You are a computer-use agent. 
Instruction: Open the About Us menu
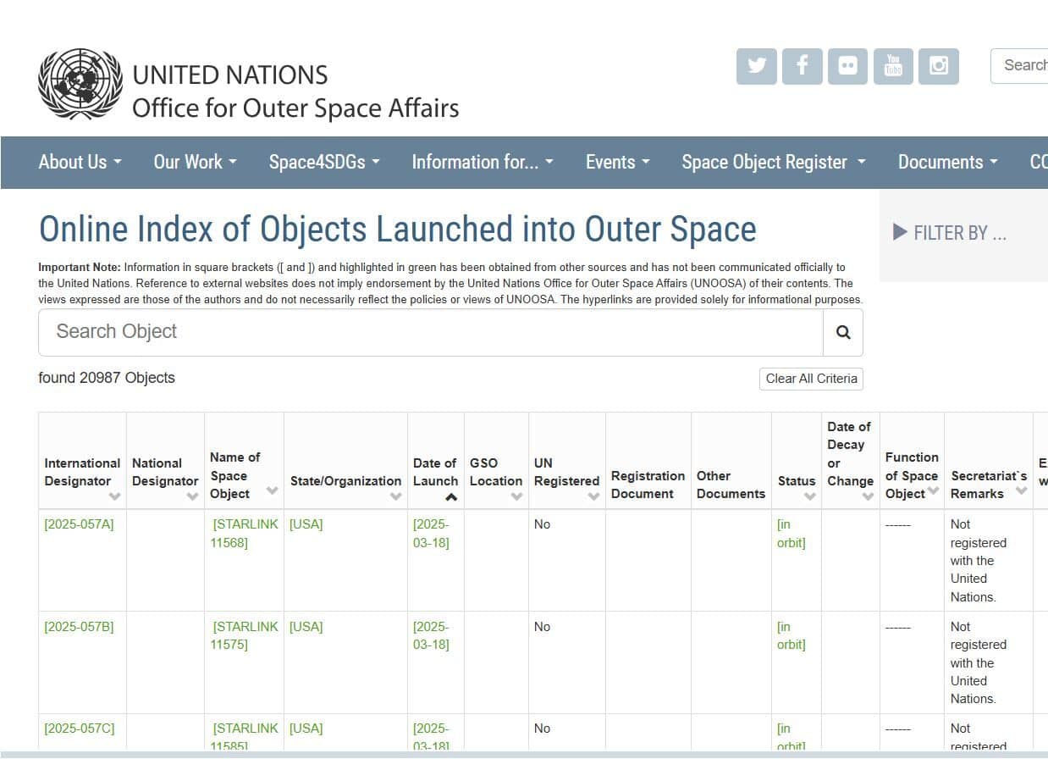pos(80,162)
